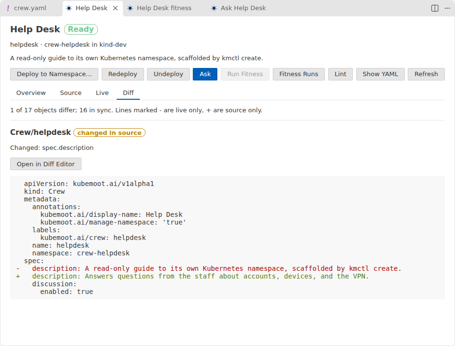Switch to the crew.yaml editor tab
This screenshot has height=346, width=455.
(30, 8)
